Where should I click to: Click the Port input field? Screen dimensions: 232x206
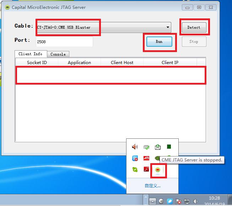[x=64, y=41]
